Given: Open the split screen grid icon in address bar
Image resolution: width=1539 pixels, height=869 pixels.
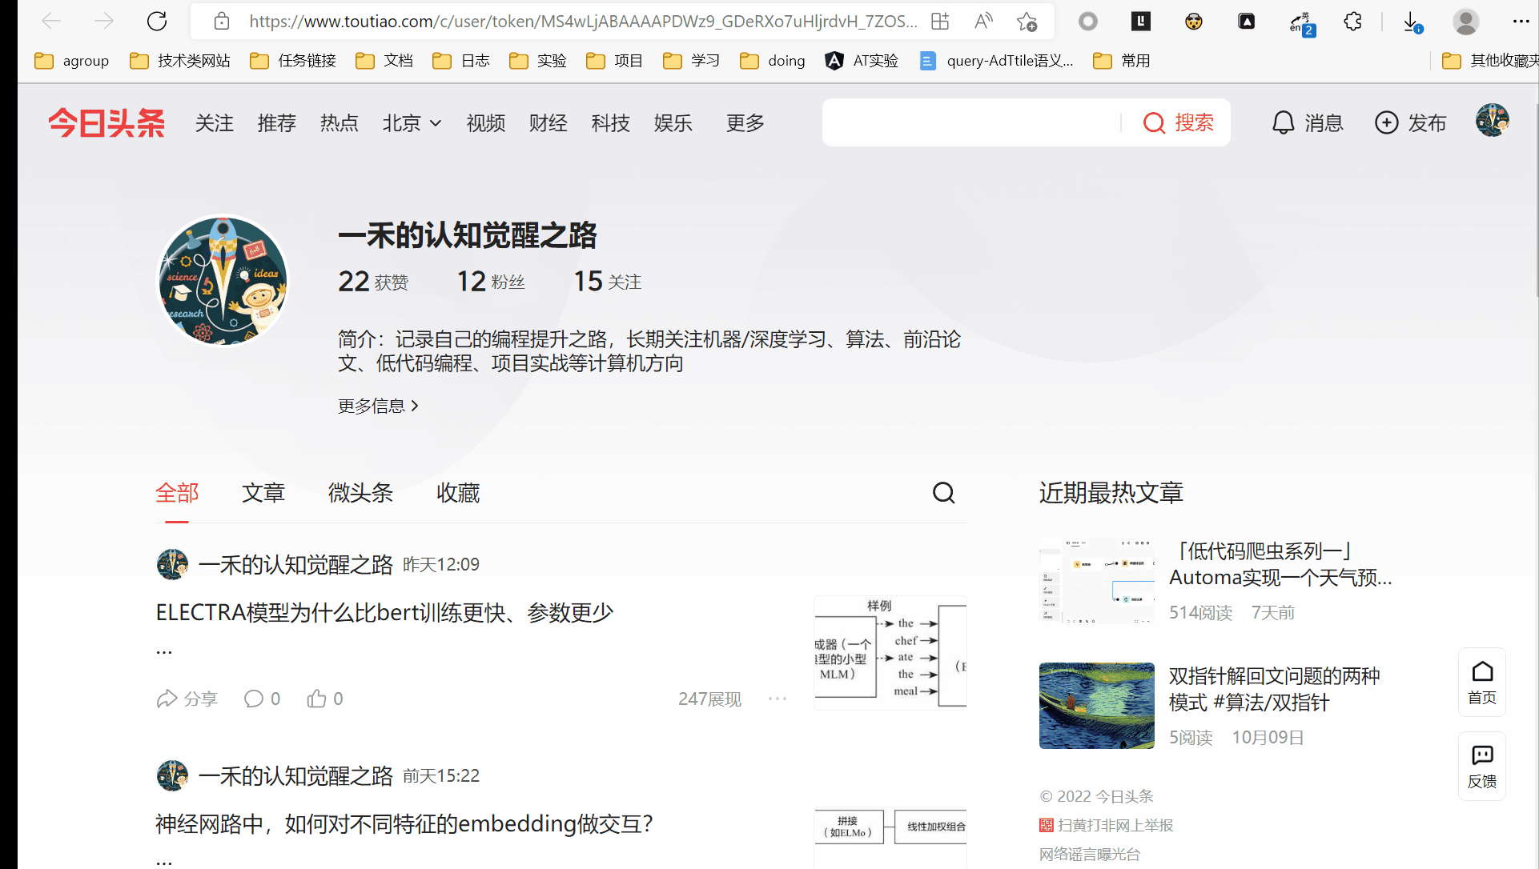Looking at the screenshot, I should [940, 22].
